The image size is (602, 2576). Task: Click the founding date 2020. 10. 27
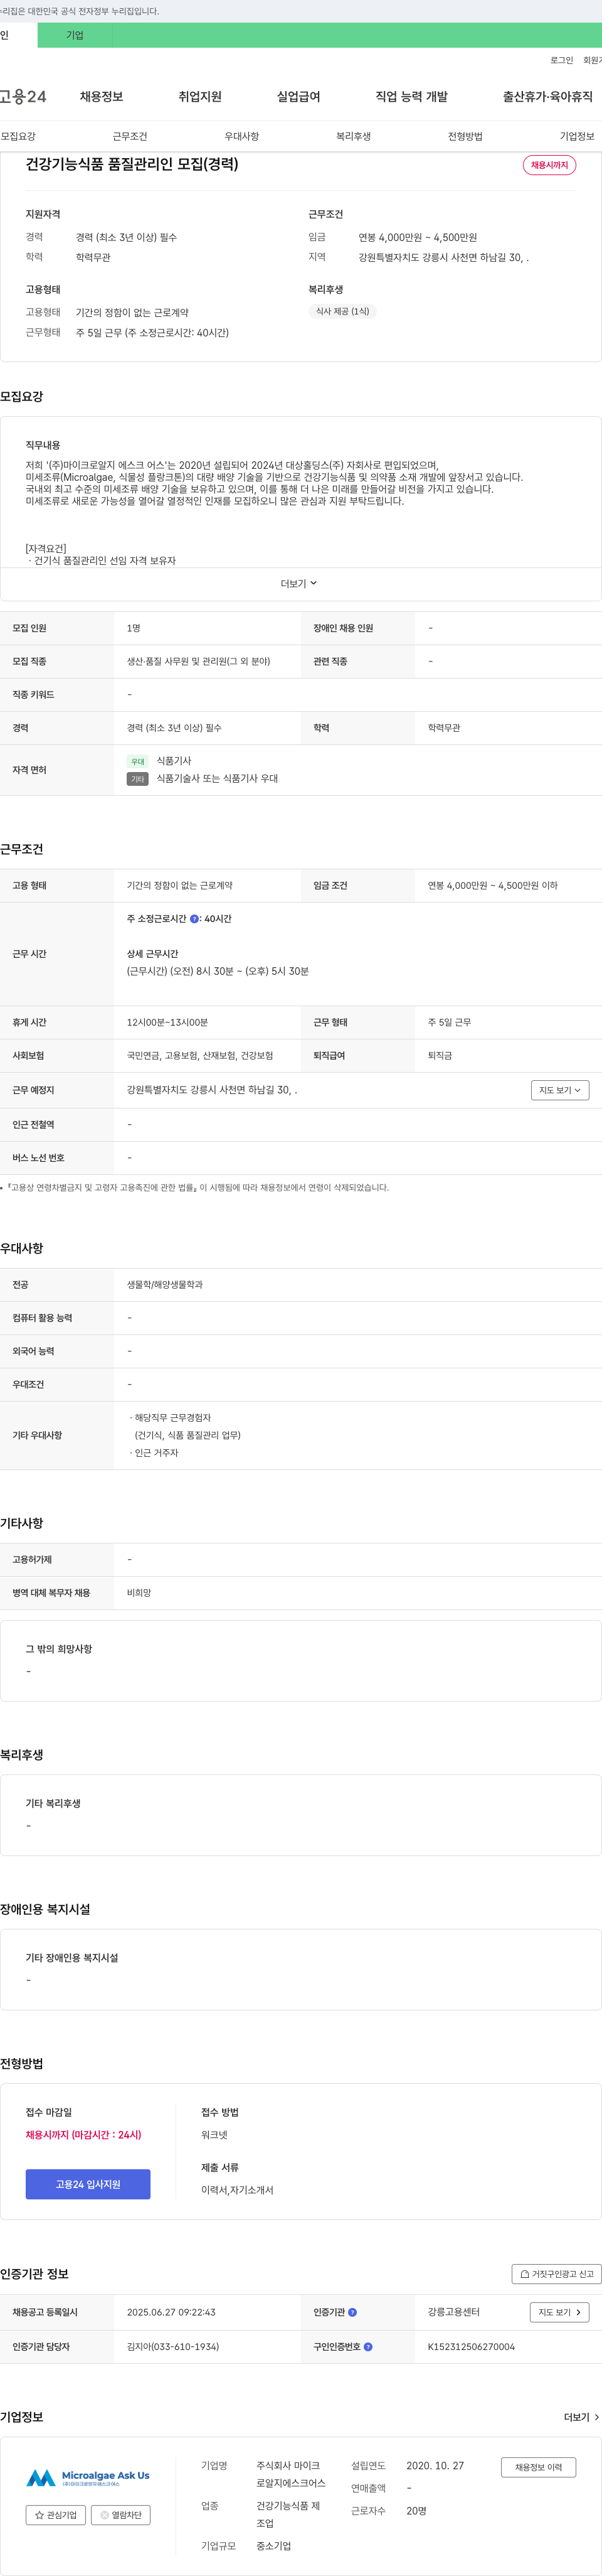(x=435, y=2465)
